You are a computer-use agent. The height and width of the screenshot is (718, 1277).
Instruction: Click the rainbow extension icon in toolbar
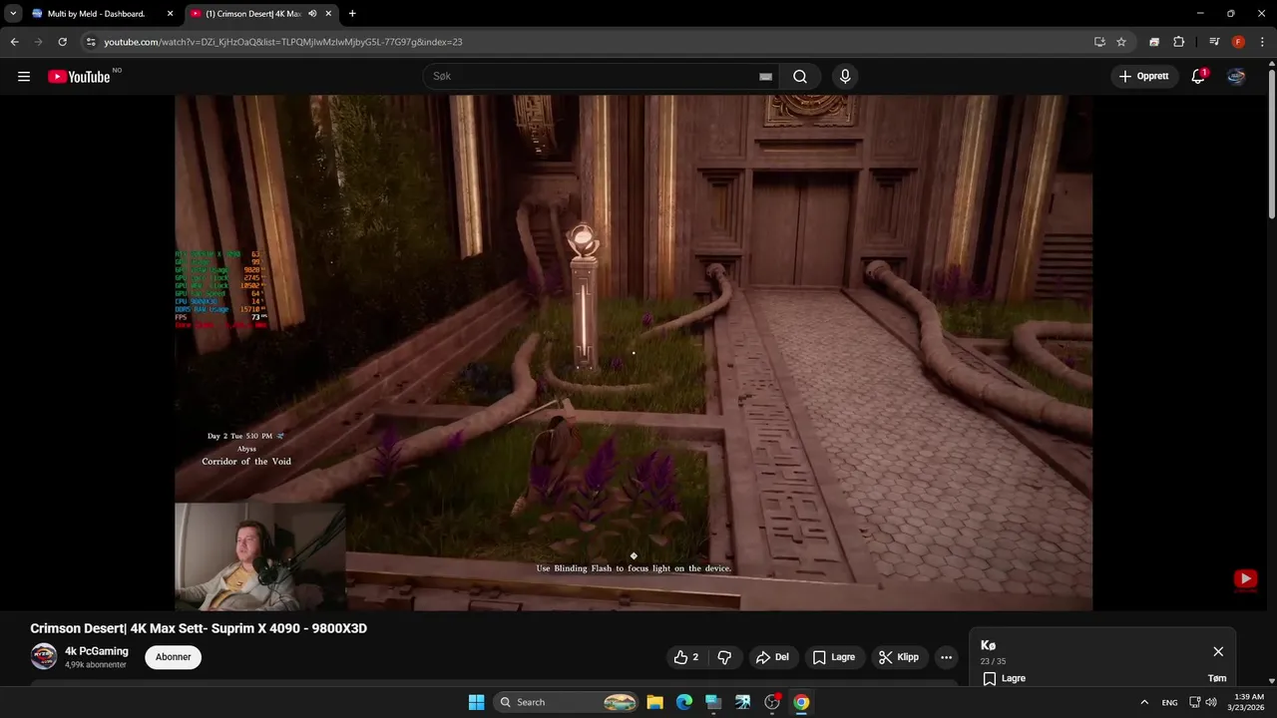(1154, 42)
